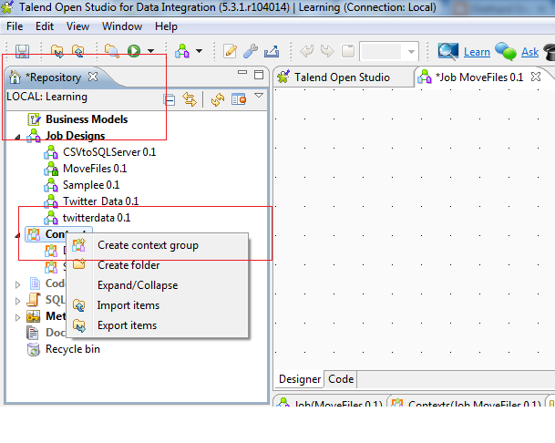Click the Learn magnifier icon

(447, 51)
